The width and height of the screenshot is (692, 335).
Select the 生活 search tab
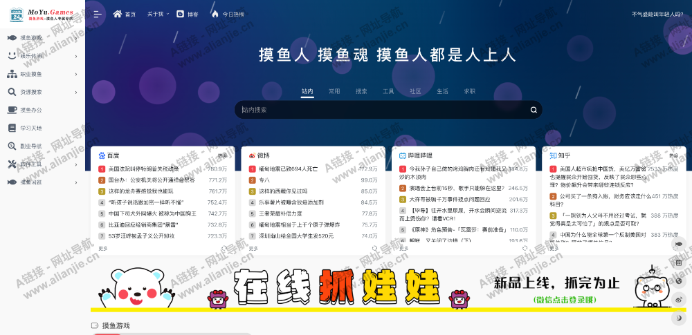pos(442,91)
